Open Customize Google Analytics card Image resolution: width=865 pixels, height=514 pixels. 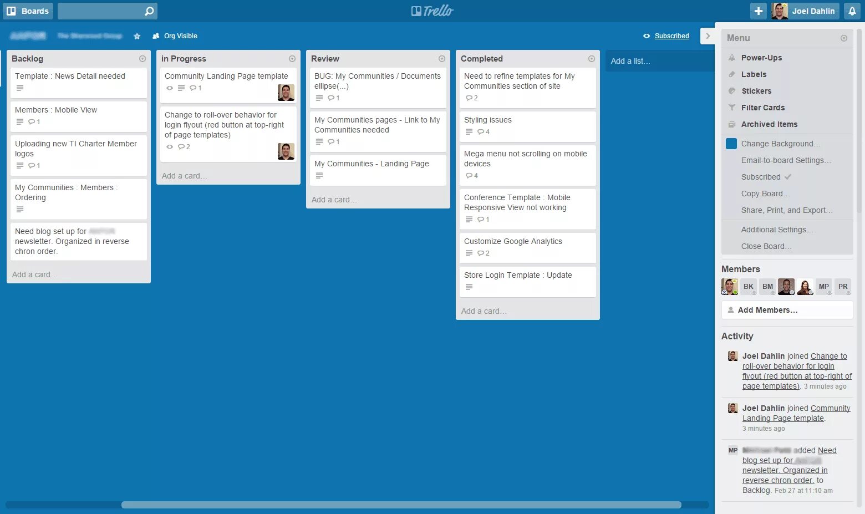pos(528,248)
